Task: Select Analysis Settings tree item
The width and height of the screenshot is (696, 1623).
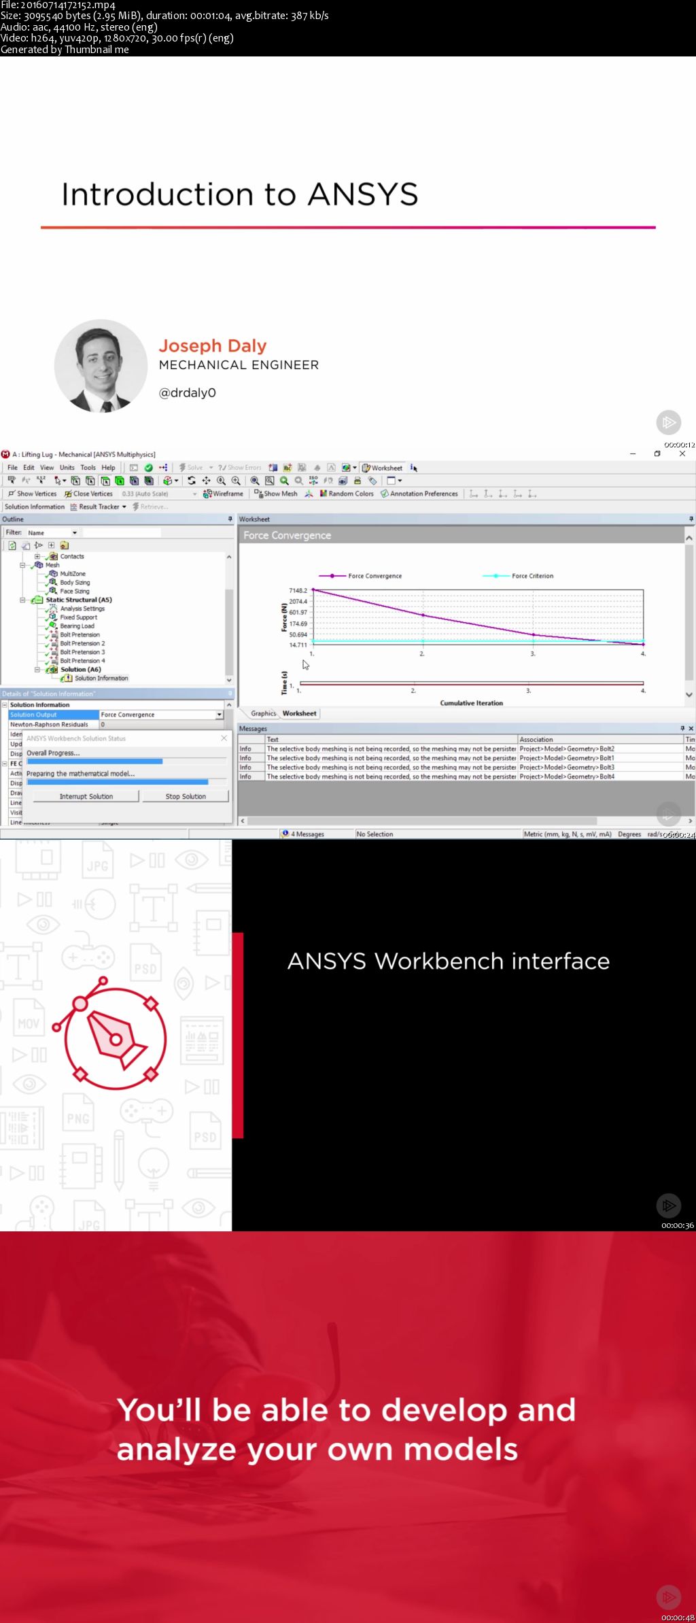Action: pyautogui.click(x=82, y=609)
